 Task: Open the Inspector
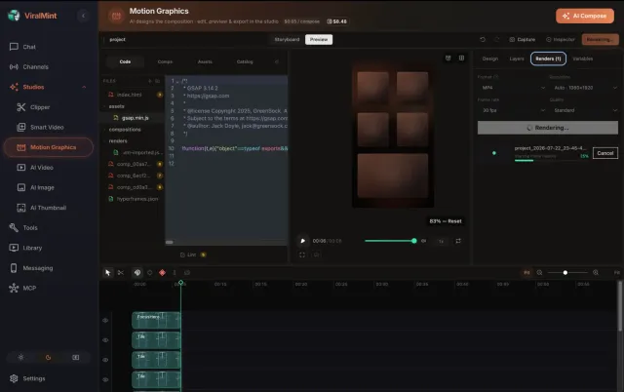[561, 39]
